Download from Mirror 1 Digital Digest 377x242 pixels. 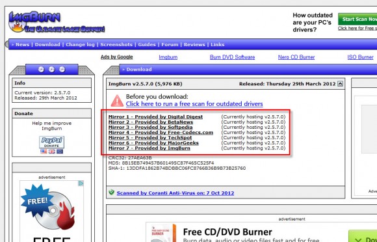point(155,116)
